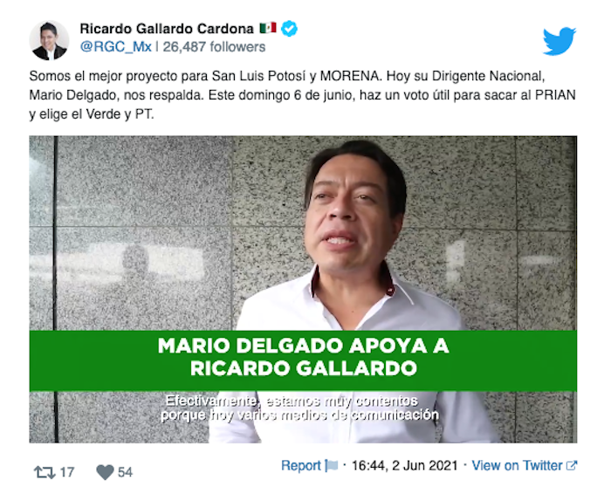The image size is (611, 487).
Task: Click the white video subtitle text
Action: tap(299, 408)
